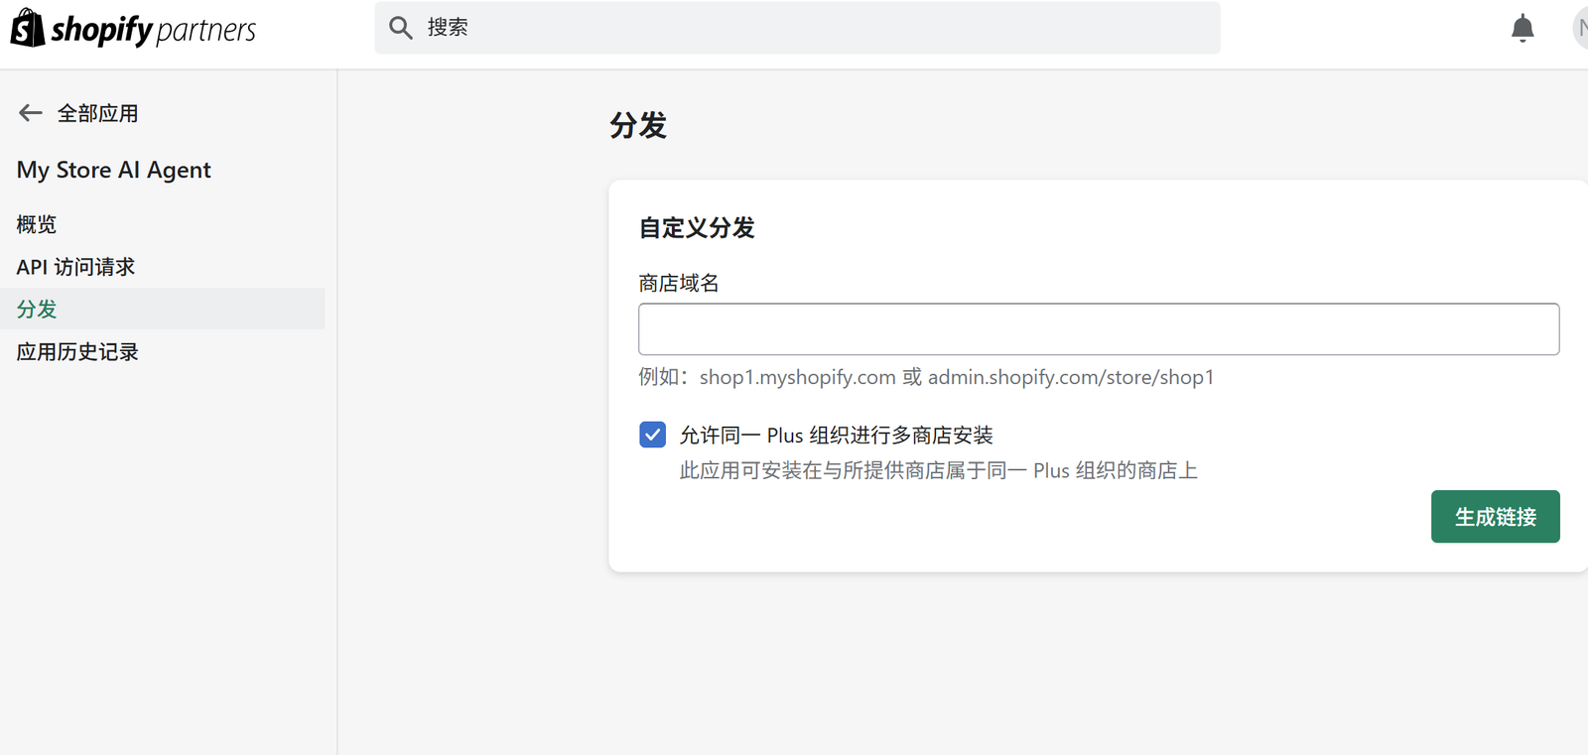Screen dimensions: 1588x755
Task: Click the description 此应用可安装在与所提供商店属于同一 Plus 组织的商店上
Action: click(938, 470)
